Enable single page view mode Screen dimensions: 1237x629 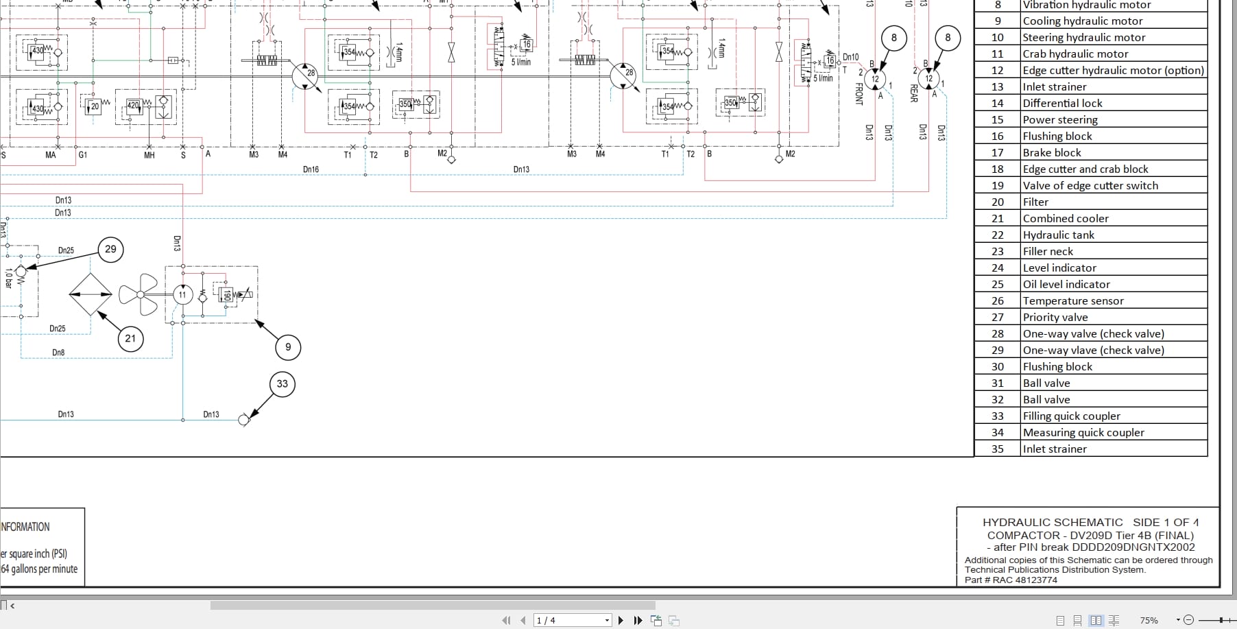(1060, 620)
